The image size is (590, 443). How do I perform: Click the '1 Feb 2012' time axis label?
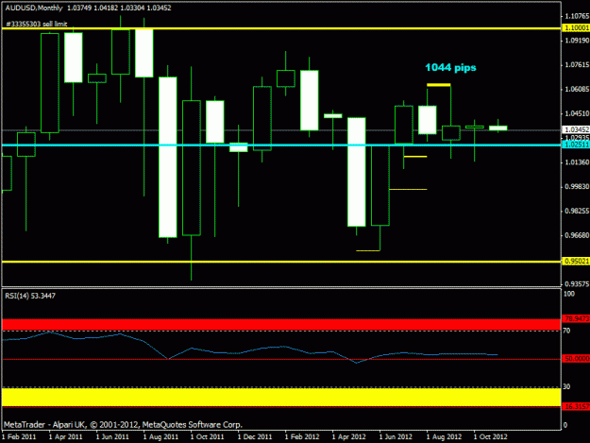point(302,437)
